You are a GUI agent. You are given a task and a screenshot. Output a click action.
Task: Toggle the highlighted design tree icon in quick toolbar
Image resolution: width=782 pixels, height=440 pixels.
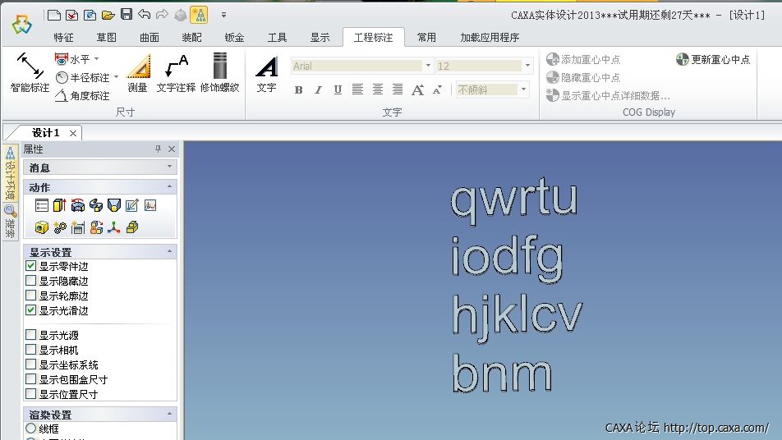pos(199,15)
